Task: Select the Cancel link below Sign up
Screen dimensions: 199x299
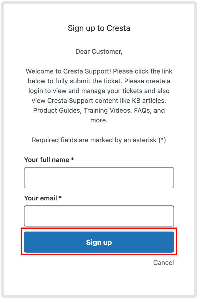Action: pos(163,263)
